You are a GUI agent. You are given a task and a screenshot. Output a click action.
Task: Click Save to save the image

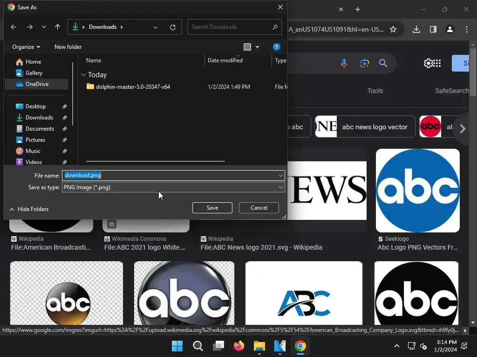(212, 208)
